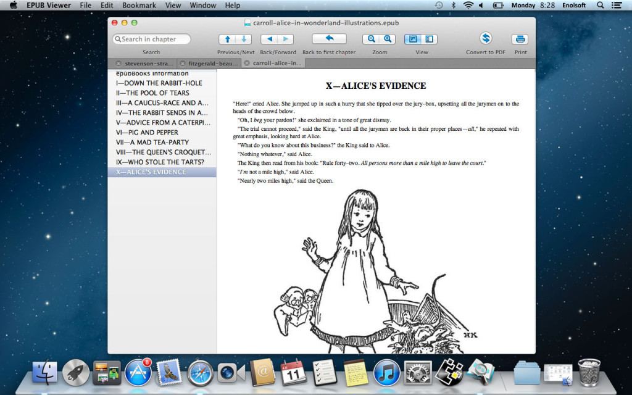Click the Convert to PDF icon
Image resolution: width=632 pixels, height=395 pixels.
coord(486,38)
